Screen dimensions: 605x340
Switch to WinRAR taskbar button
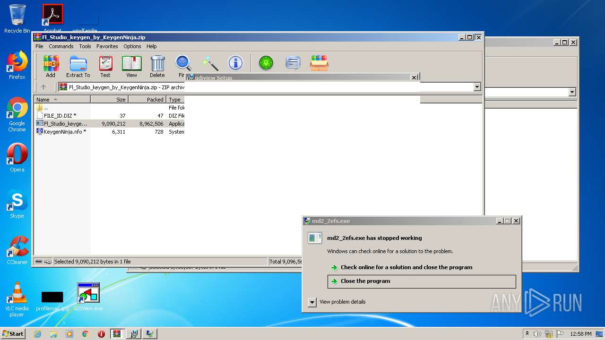pos(117,334)
